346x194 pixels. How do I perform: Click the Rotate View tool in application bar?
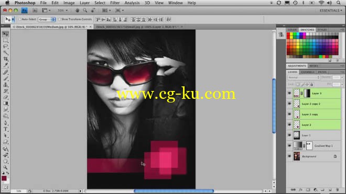93,10
